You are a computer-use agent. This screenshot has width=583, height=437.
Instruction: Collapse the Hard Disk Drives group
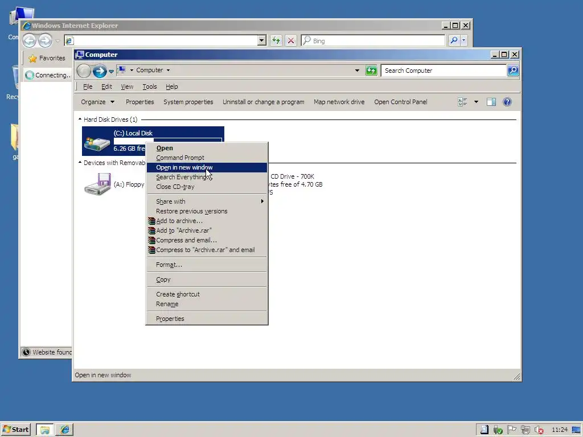tap(80, 119)
